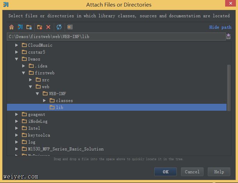Select the keytoolca folder name
This screenshot has width=238, height=183.
(39, 135)
